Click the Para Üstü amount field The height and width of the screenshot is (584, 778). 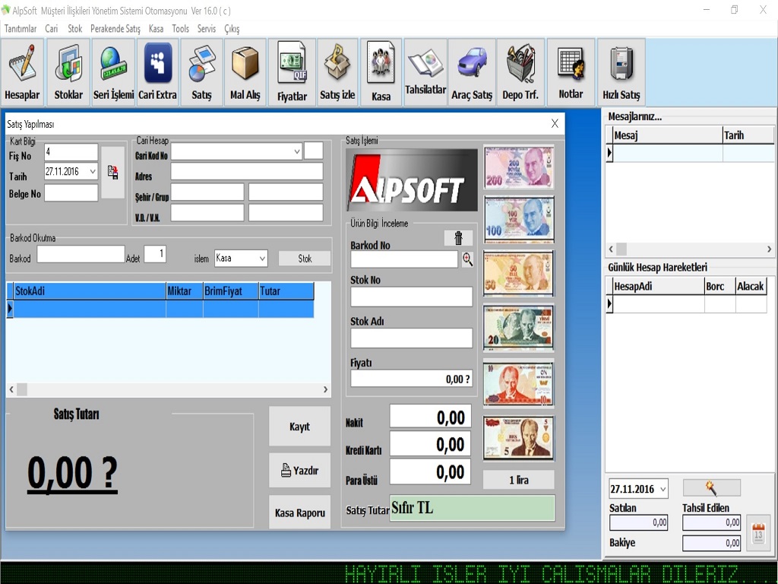[x=430, y=471]
